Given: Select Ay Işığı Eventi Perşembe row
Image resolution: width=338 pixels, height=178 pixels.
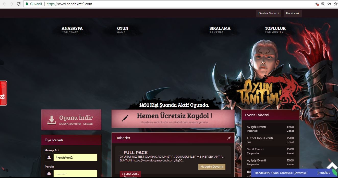Looking at the screenshot, I should [x=270, y=162].
